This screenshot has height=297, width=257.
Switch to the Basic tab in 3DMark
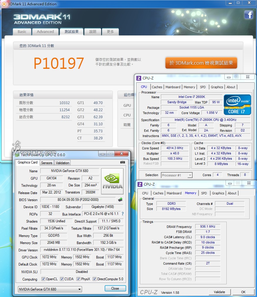(22, 32)
